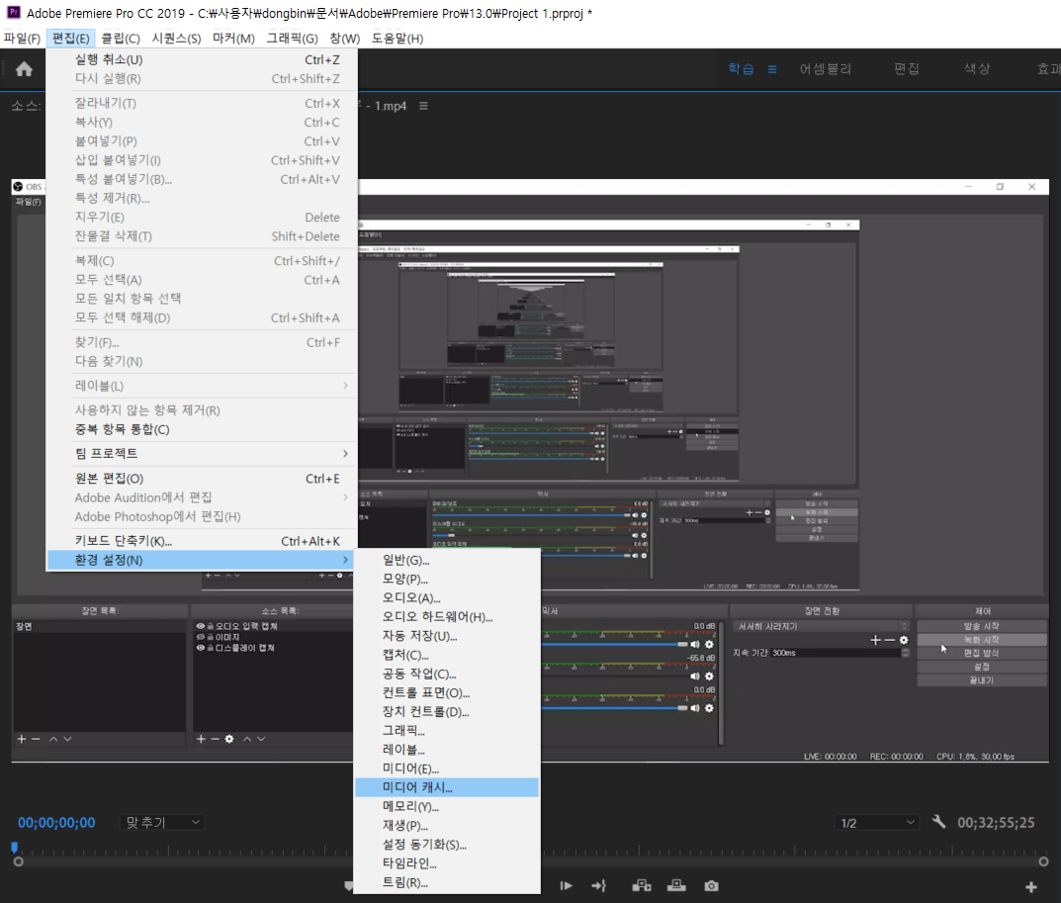Select 자동 저장(U) preferences entry
The height and width of the screenshot is (903, 1061).
[447, 636]
